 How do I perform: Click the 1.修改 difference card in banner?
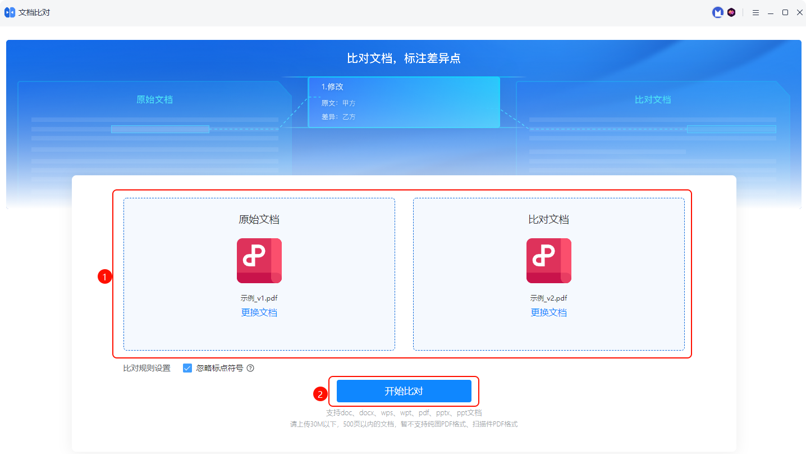pos(404,102)
